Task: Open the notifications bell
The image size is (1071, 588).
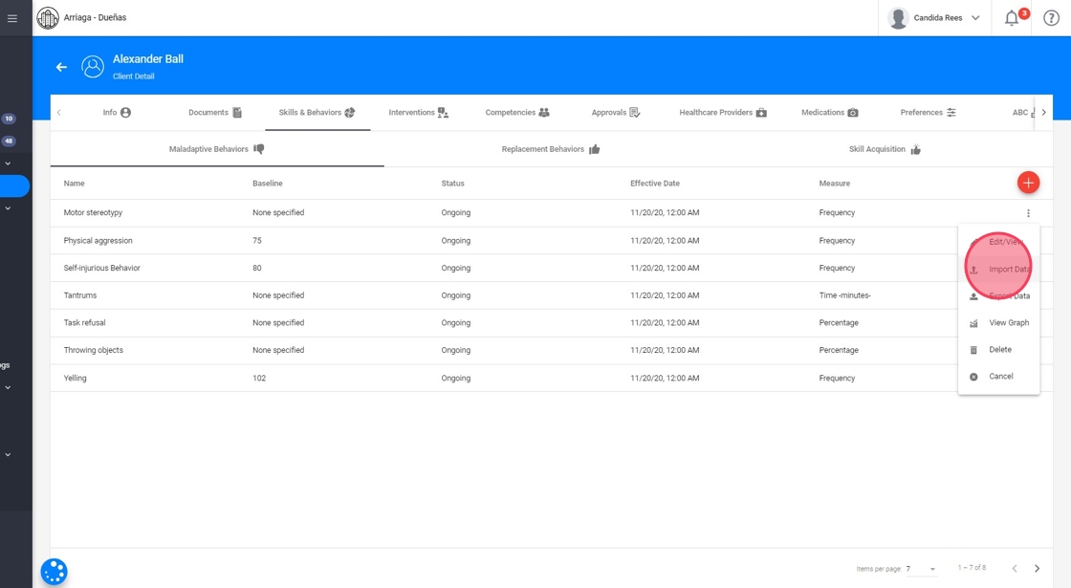Action: tap(1012, 18)
